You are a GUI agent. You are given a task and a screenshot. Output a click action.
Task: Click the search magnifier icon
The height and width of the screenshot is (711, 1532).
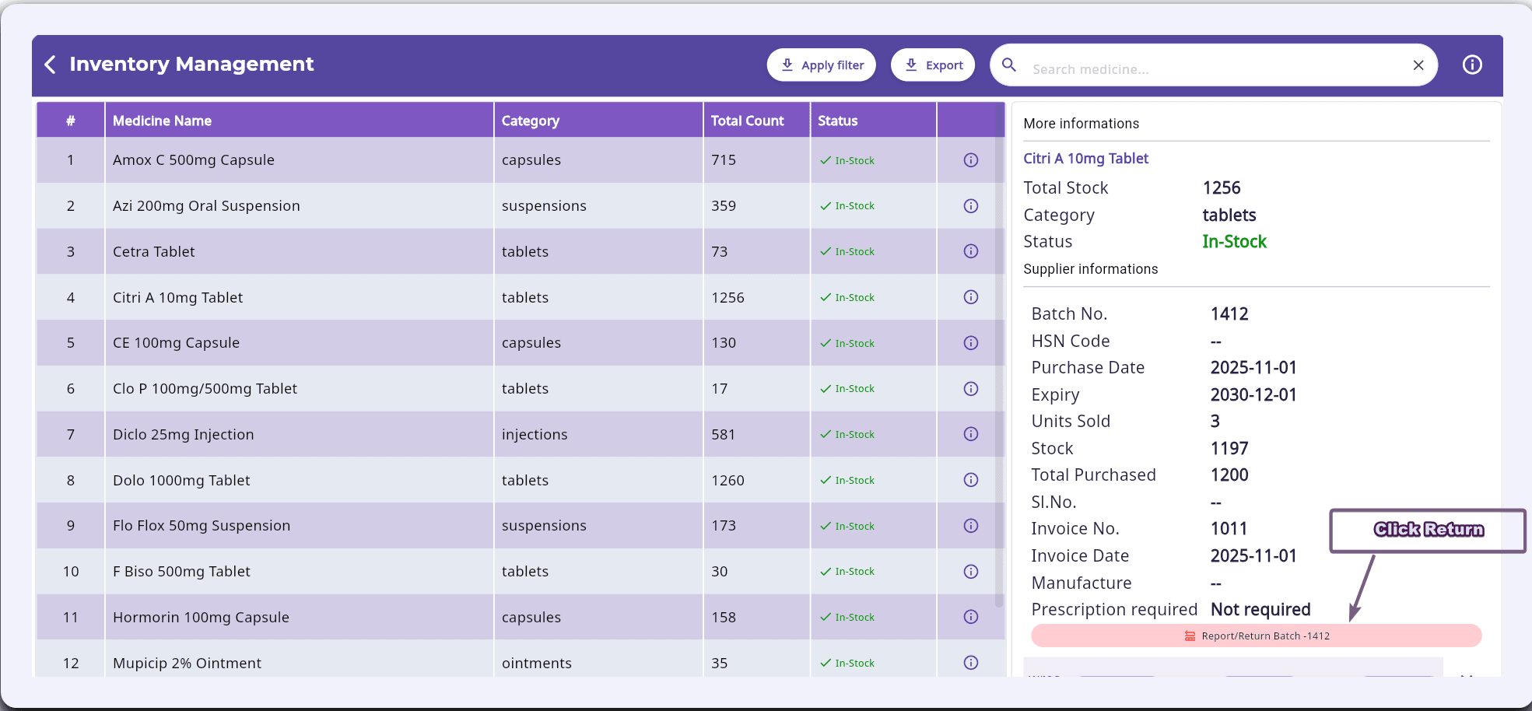tap(1009, 65)
